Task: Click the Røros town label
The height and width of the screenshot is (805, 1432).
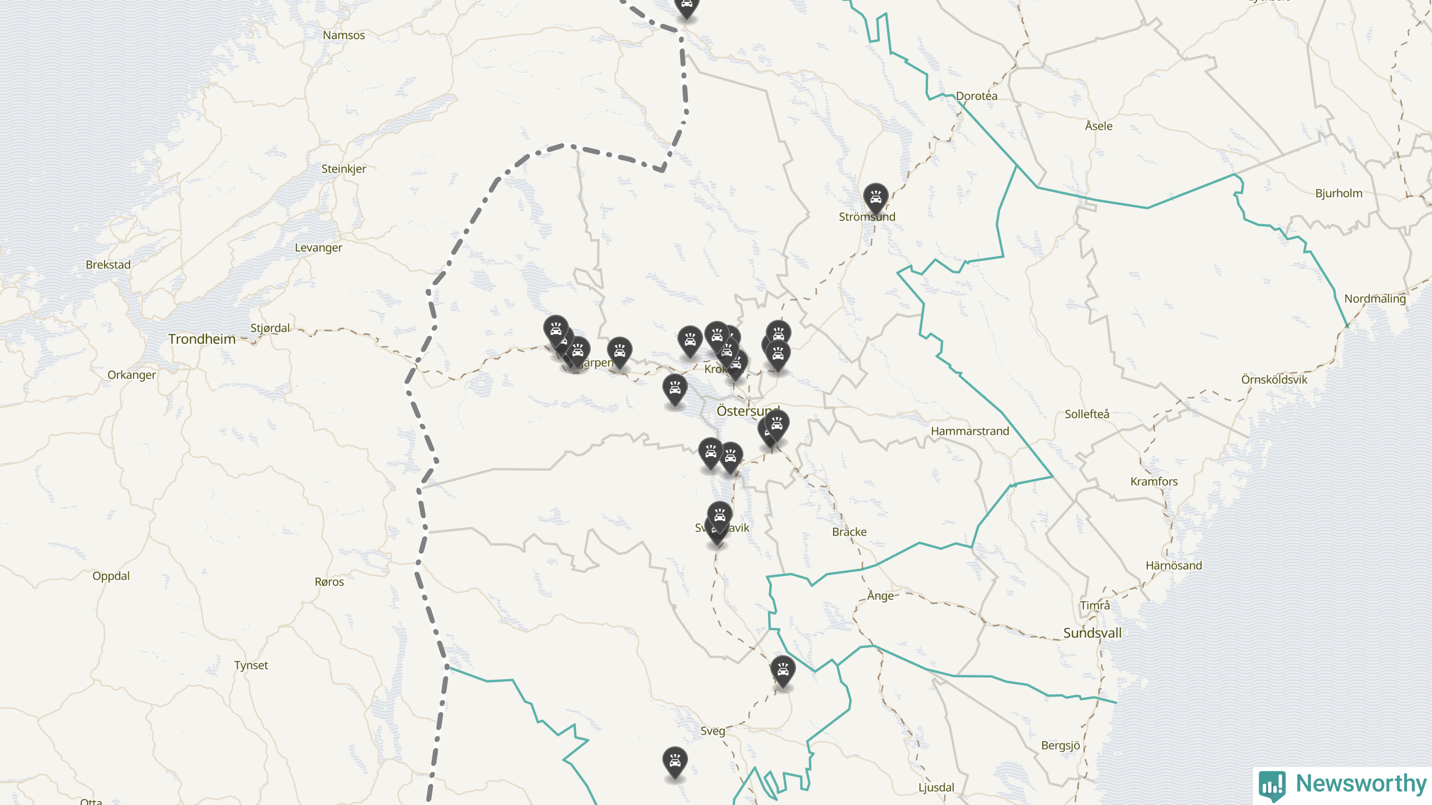Action: 329,582
